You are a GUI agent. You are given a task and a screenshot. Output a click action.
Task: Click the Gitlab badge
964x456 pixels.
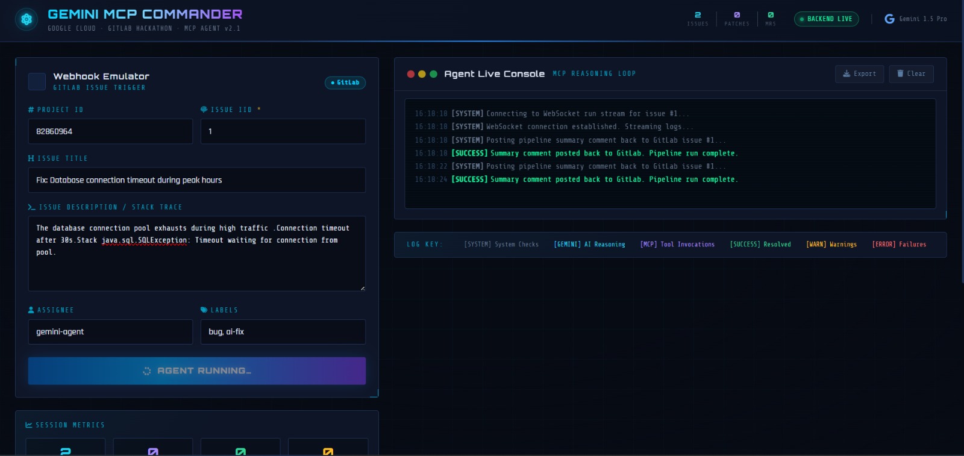pyautogui.click(x=345, y=83)
